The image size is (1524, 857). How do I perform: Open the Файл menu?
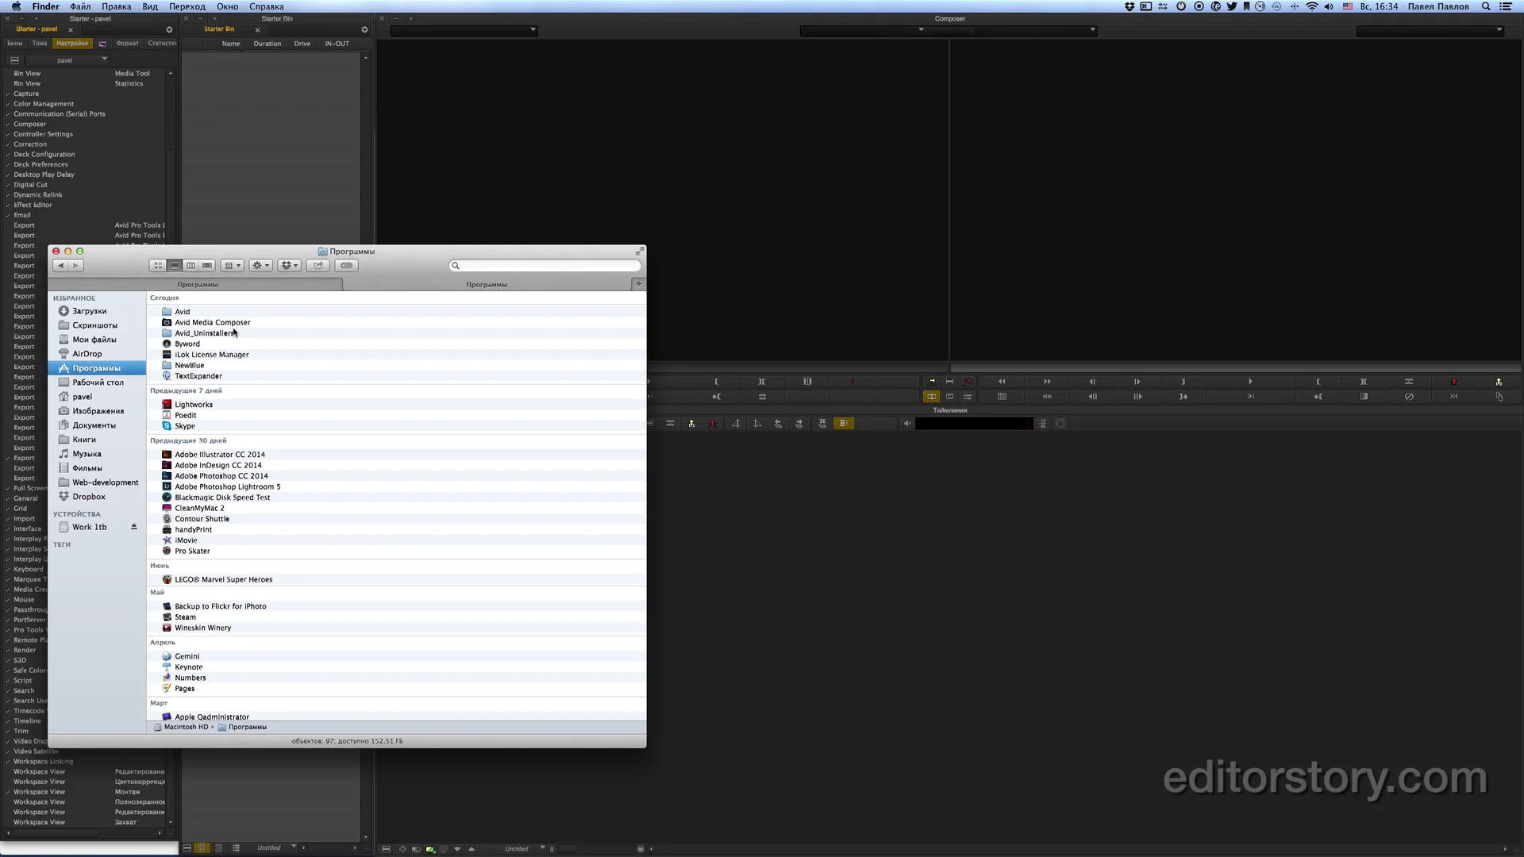[80, 6]
